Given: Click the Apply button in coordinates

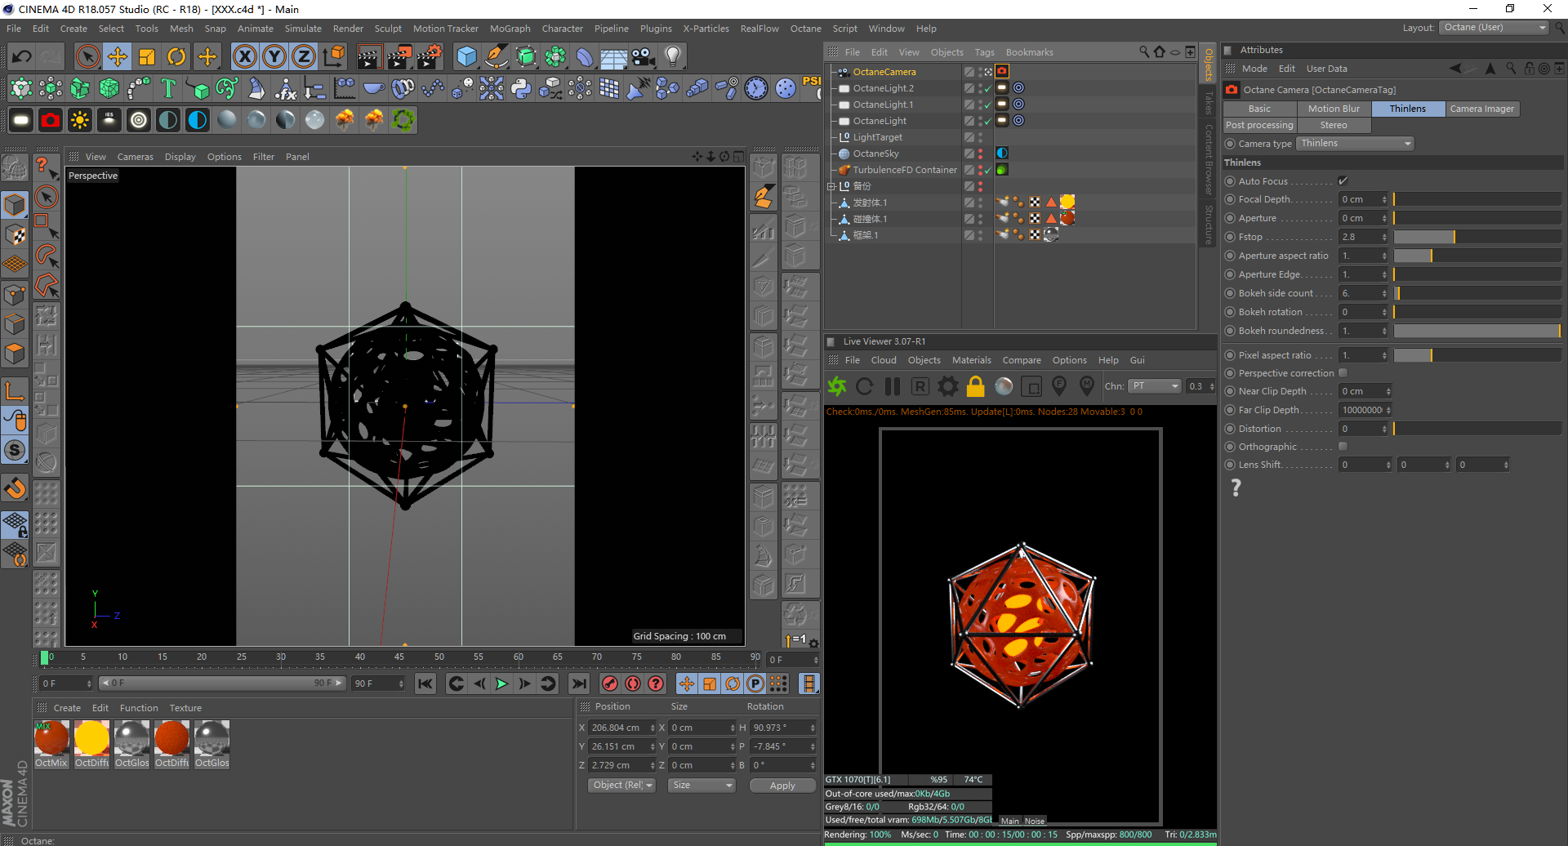Looking at the screenshot, I should [782, 786].
